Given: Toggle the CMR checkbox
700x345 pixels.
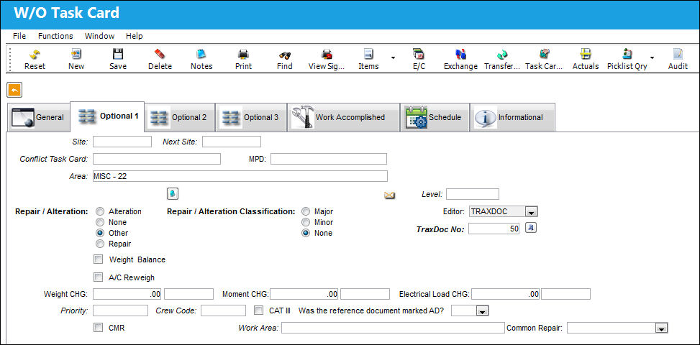Looking at the screenshot, I should click(99, 328).
